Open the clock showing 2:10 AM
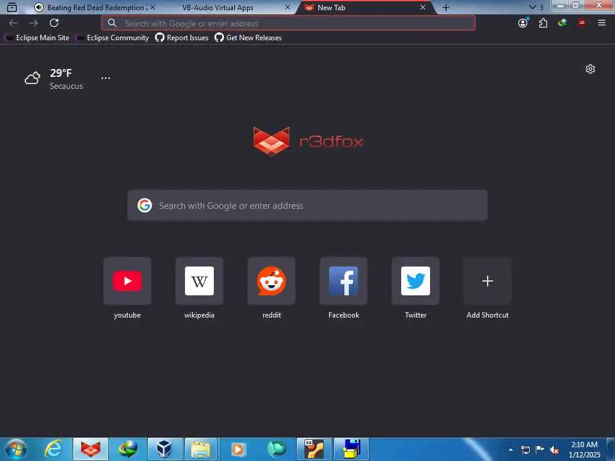 (x=584, y=450)
